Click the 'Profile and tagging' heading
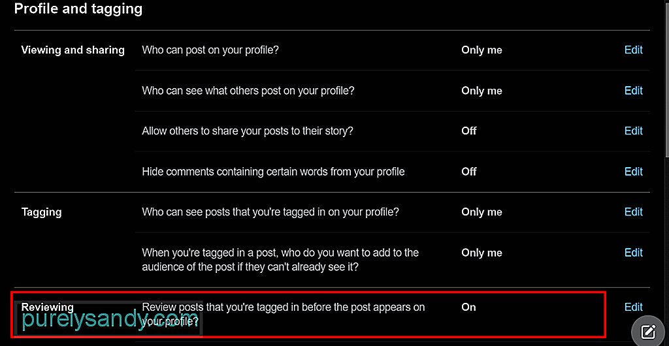The height and width of the screenshot is (346, 669). pyautogui.click(x=78, y=9)
